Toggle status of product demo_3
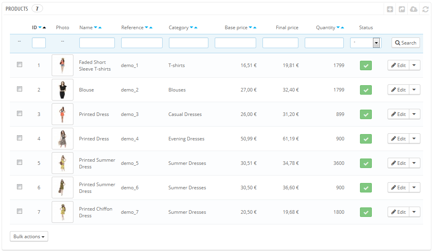 (366, 114)
